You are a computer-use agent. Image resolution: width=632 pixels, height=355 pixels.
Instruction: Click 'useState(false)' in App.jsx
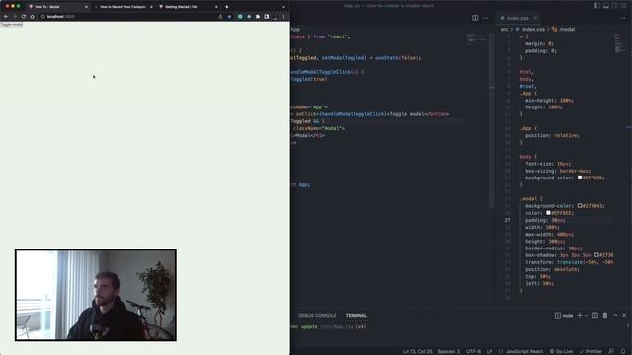tap(397, 58)
